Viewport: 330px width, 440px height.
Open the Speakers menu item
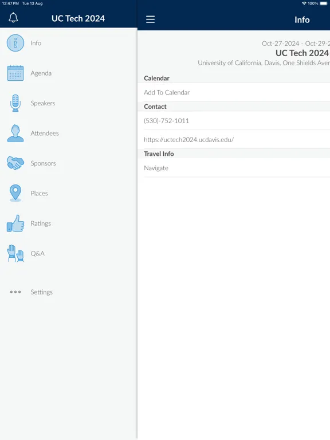[42, 103]
